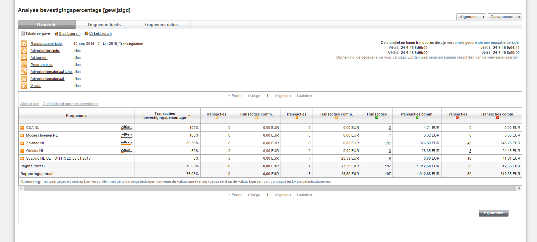Click the 1.012,68 EUR Pagina totaal cell
Image resolution: width=537 pixels, height=242 pixels.
pos(417,166)
